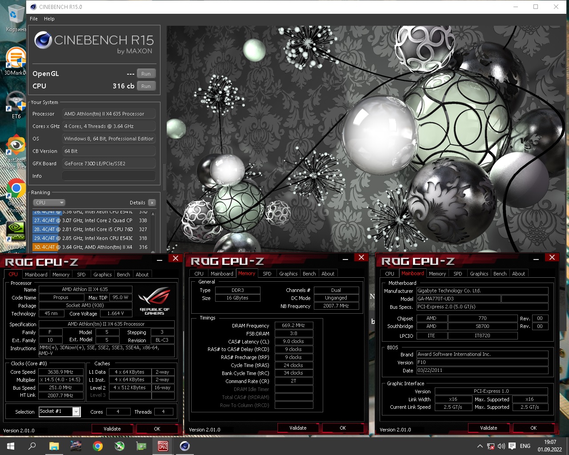
Task: Click the Core Speed value 3638.9 MHz
Action: pyautogui.click(x=60, y=372)
